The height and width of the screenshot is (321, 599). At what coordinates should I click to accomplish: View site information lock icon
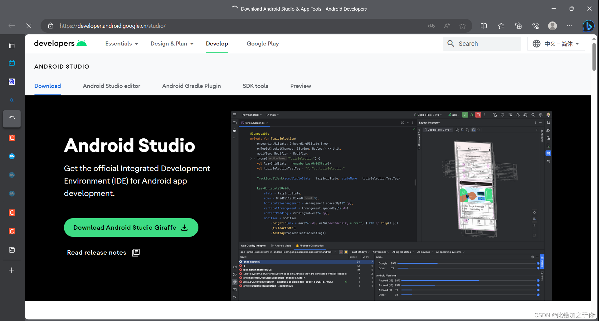51,26
